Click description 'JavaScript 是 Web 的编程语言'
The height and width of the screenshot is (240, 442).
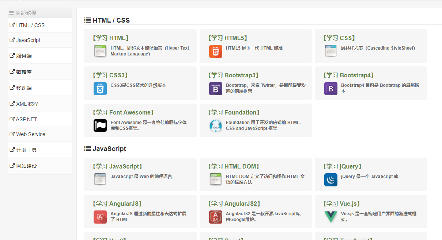tap(141, 177)
